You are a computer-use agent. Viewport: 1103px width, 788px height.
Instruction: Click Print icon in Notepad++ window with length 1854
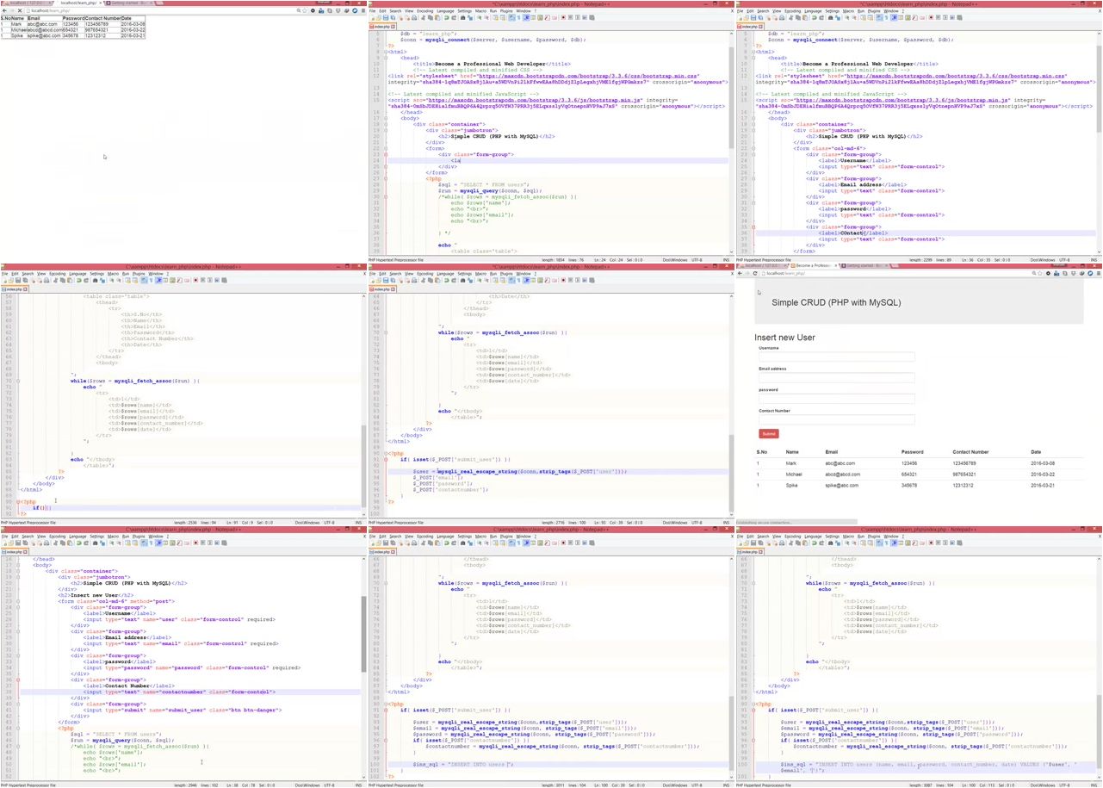[414, 17]
